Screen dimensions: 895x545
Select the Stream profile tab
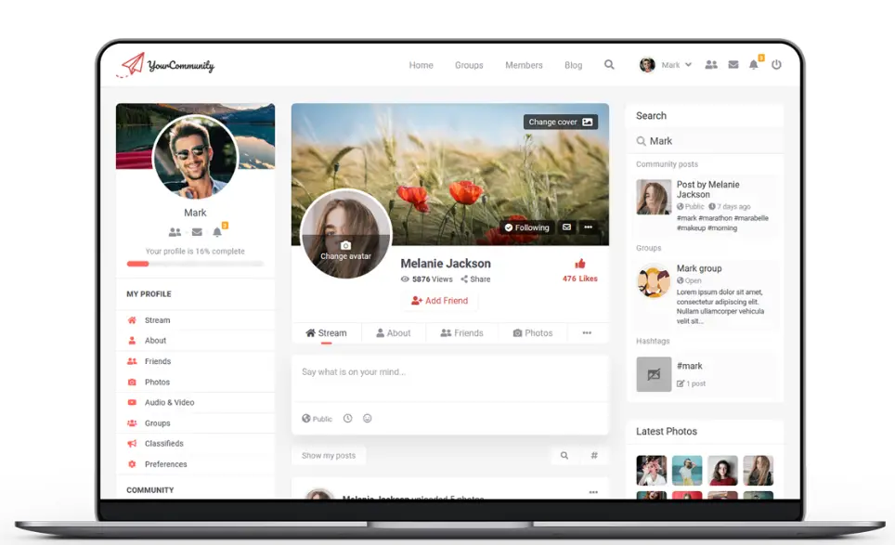326,332
